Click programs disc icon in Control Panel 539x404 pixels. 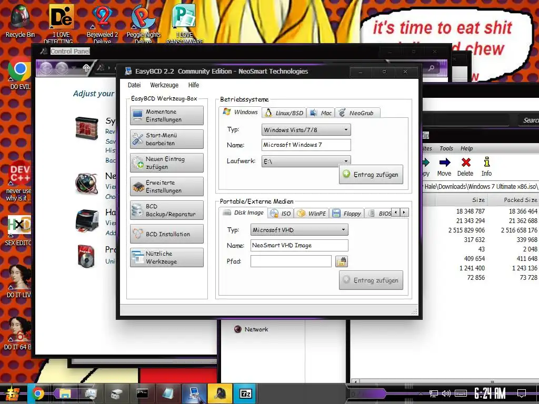(x=86, y=256)
